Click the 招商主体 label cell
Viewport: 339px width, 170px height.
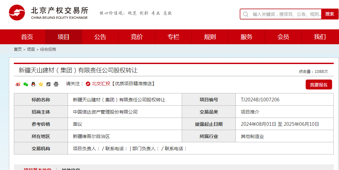(41, 112)
